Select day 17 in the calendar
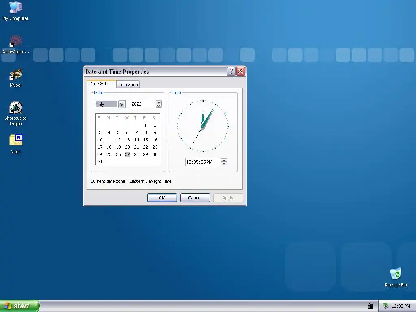The width and height of the screenshot is (416, 312). [100, 147]
